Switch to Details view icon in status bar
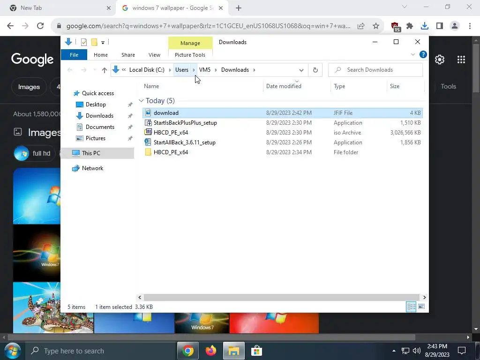Image resolution: width=480 pixels, height=360 pixels. coord(411,307)
